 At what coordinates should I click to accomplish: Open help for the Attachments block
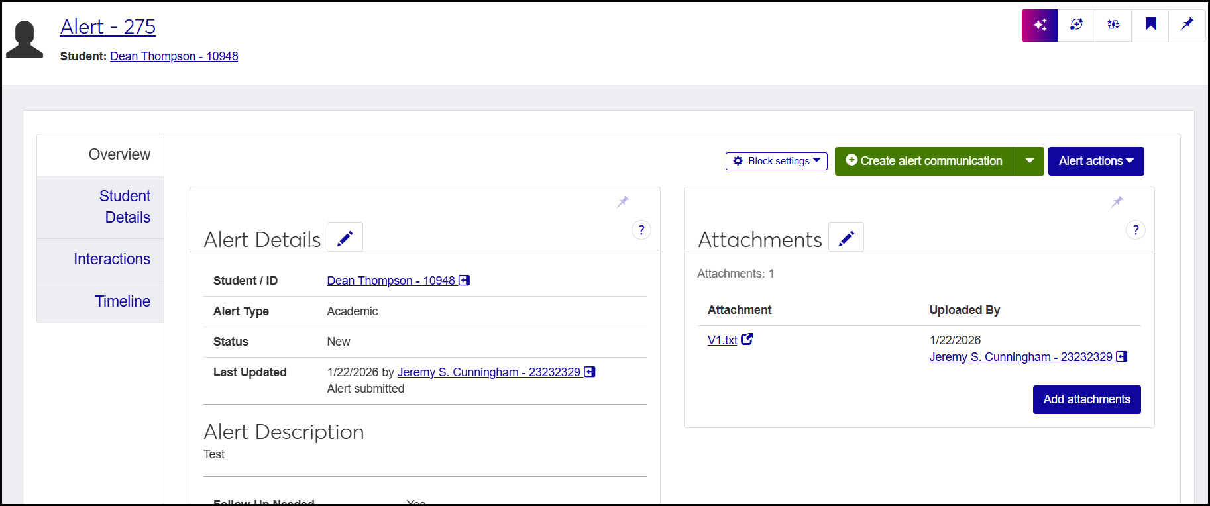pos(1136,230)
